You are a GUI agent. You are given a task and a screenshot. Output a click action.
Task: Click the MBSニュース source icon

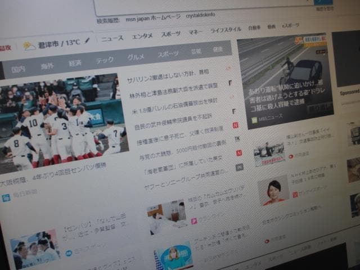[254, 119]
